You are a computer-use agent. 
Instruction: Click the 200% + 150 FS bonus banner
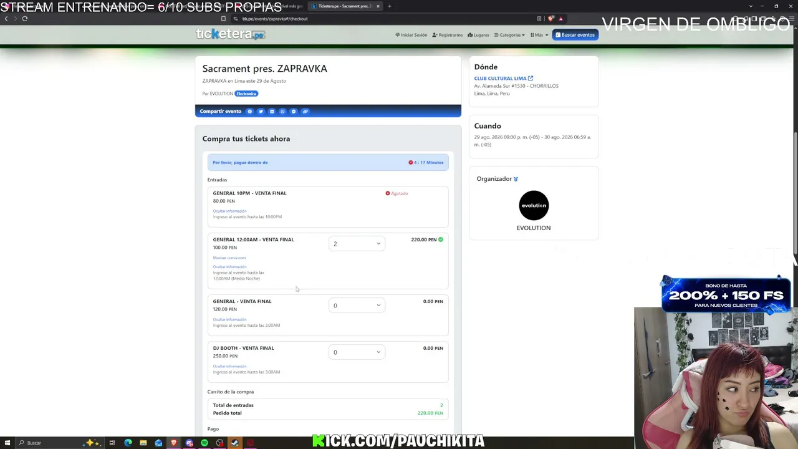pyautogui.click(x=726, y=294)
